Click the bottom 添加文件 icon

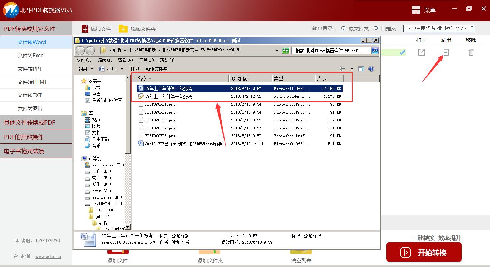point(118,252)
